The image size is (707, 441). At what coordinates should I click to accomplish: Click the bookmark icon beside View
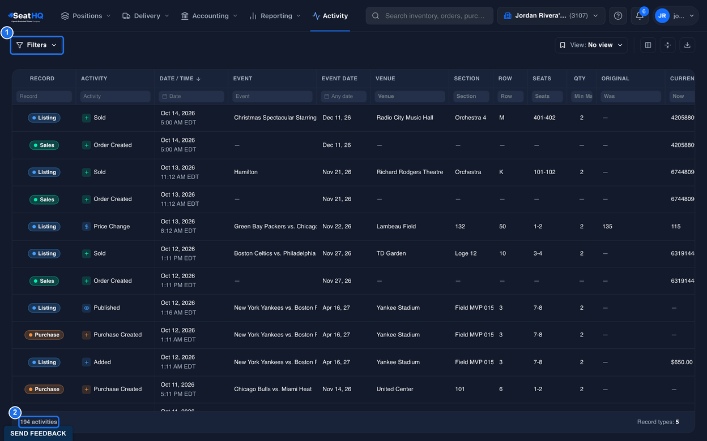point(563,45)
